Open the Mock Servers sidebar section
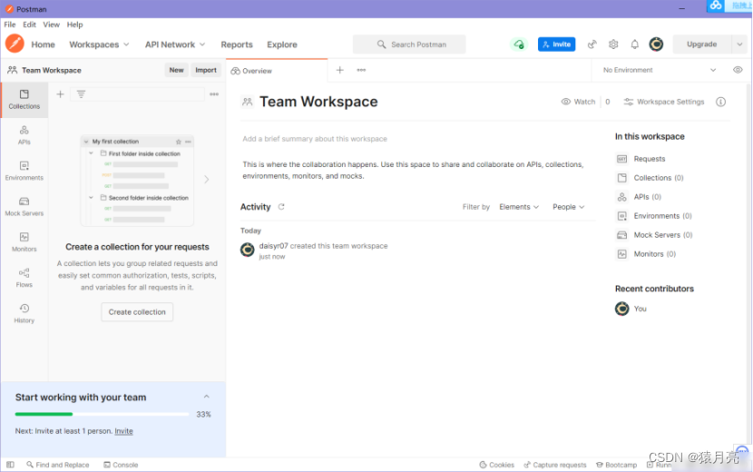This screenshot has height=472, width=753. [x=24, y=206]
